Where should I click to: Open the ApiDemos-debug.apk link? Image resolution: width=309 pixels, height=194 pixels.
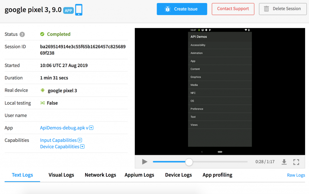coord(64,128)
